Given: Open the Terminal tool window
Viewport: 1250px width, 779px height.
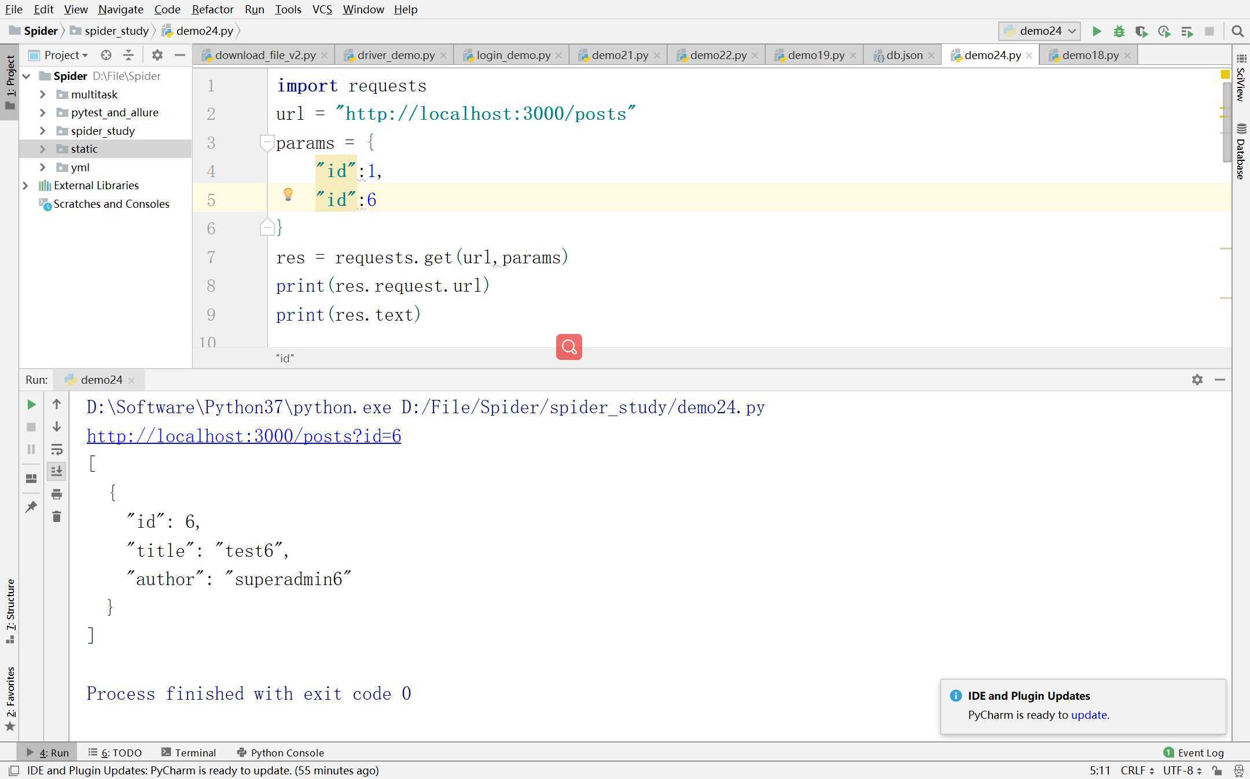Looking at the screenshot, I should [x=189, y=752].
